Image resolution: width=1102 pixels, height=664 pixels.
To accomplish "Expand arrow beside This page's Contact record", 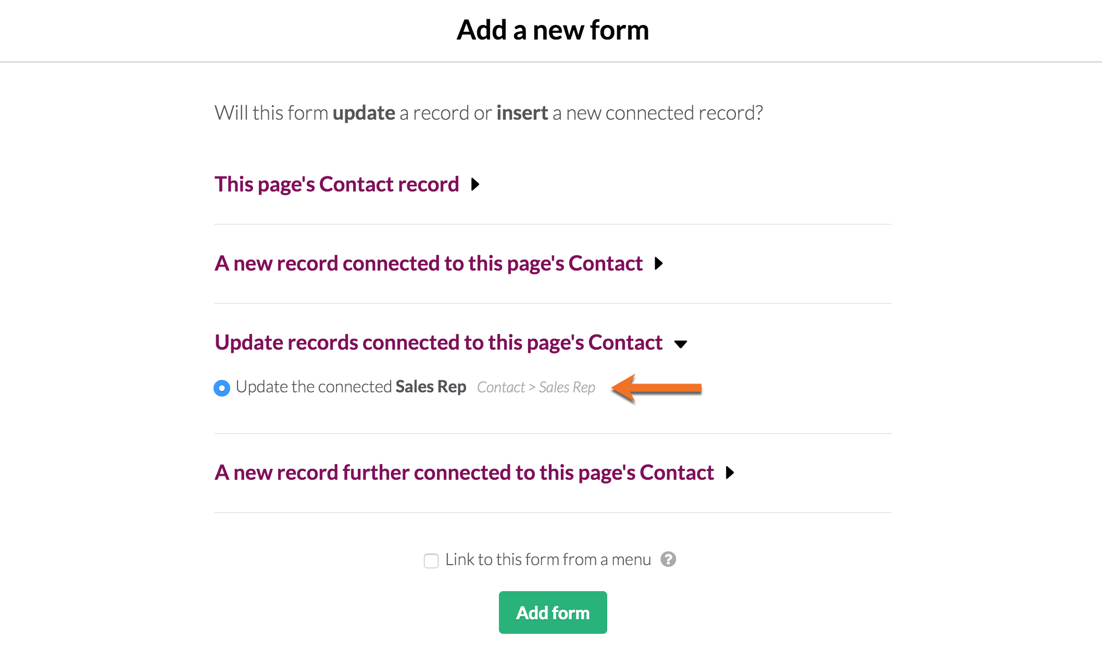I will coord(475,184).
